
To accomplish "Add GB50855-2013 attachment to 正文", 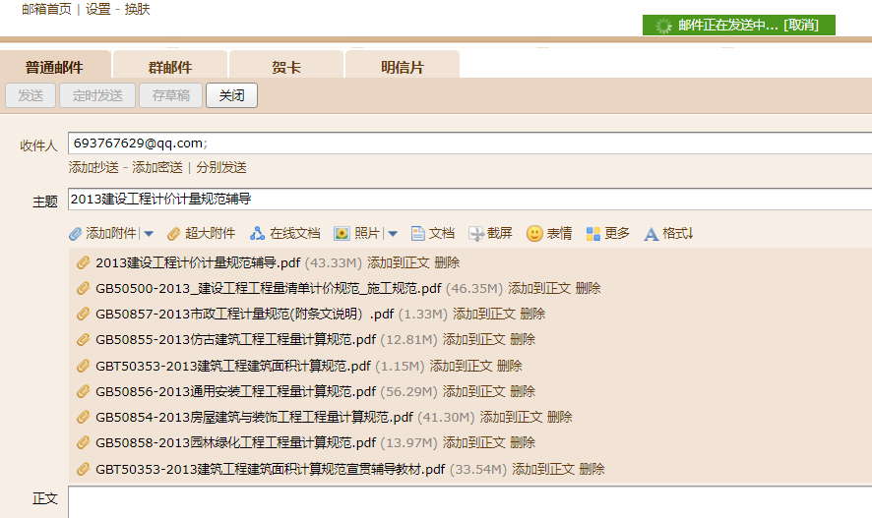I will pos(473,339).
